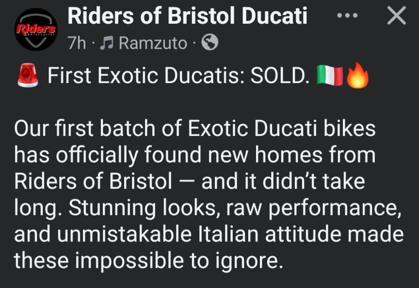Open the Riders page profile picture
The height and width of the screenshot is (288, 419).
click(35, 29)
